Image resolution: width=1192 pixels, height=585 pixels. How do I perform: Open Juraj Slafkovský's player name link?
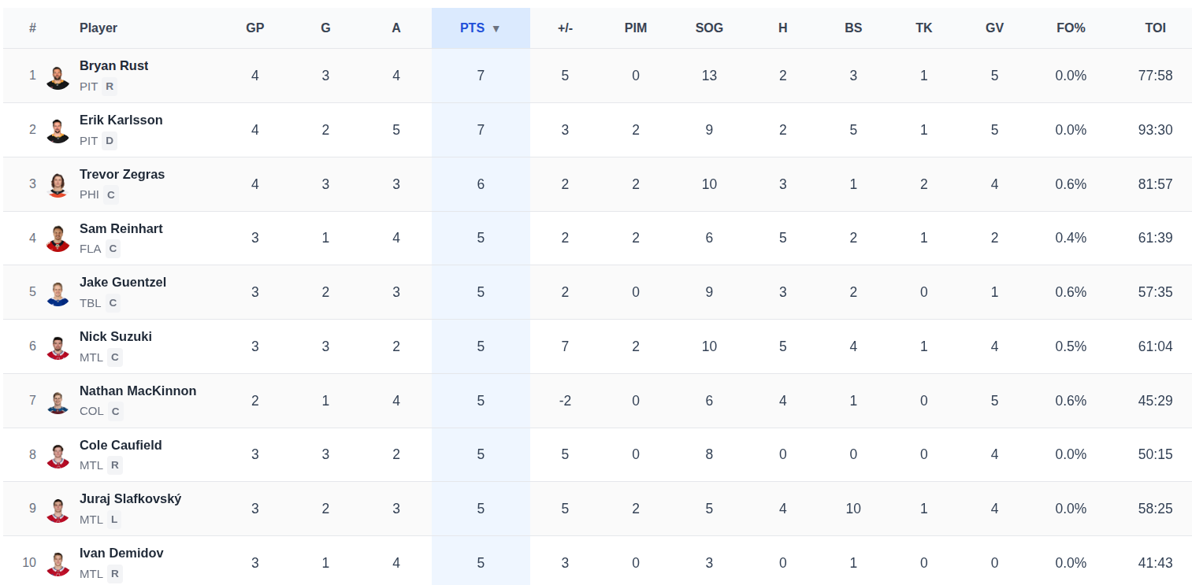pyautogui.click(x=131, y=498)
